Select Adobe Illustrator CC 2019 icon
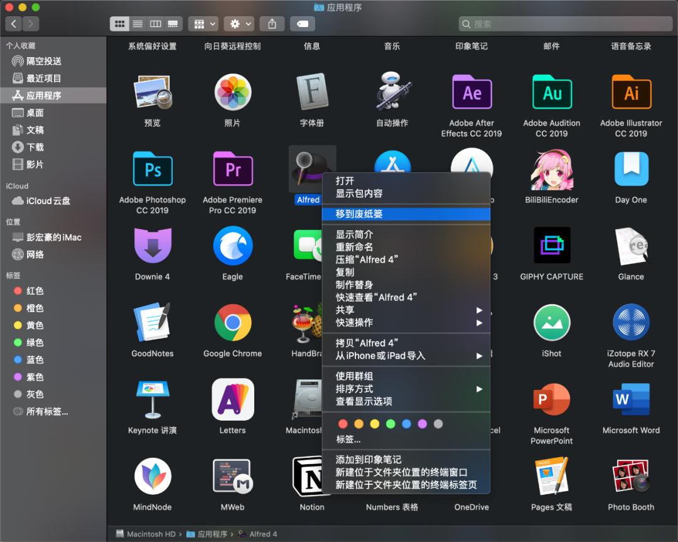Viewport: 678px width, 542px height. tap(632, 92)
